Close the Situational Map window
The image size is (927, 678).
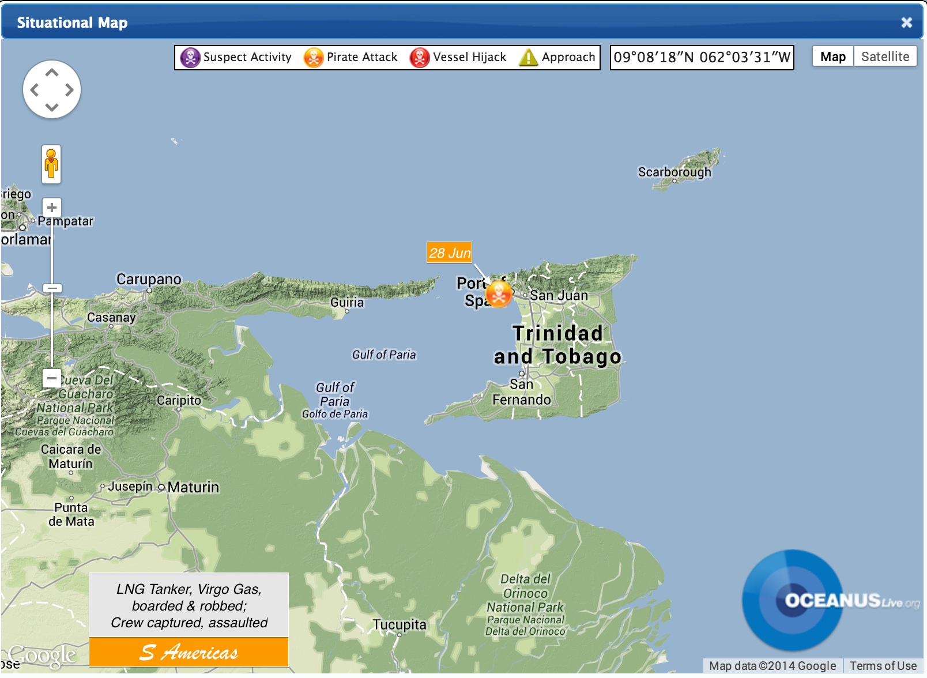(x=907, y=22)
